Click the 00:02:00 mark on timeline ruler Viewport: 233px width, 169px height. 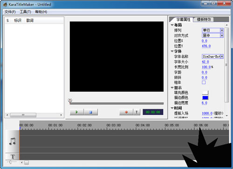point(84,125)
